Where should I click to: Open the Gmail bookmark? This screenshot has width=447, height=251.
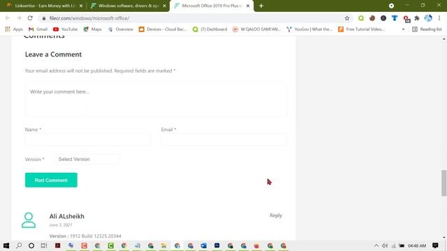(38, 29)
